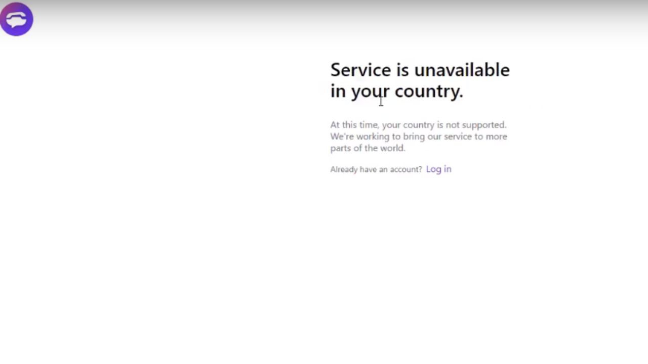The height and width of the screenshot is (364, 648).
Task: Click "your country" in the gray paragraph
Action: (x=408, y=125)
